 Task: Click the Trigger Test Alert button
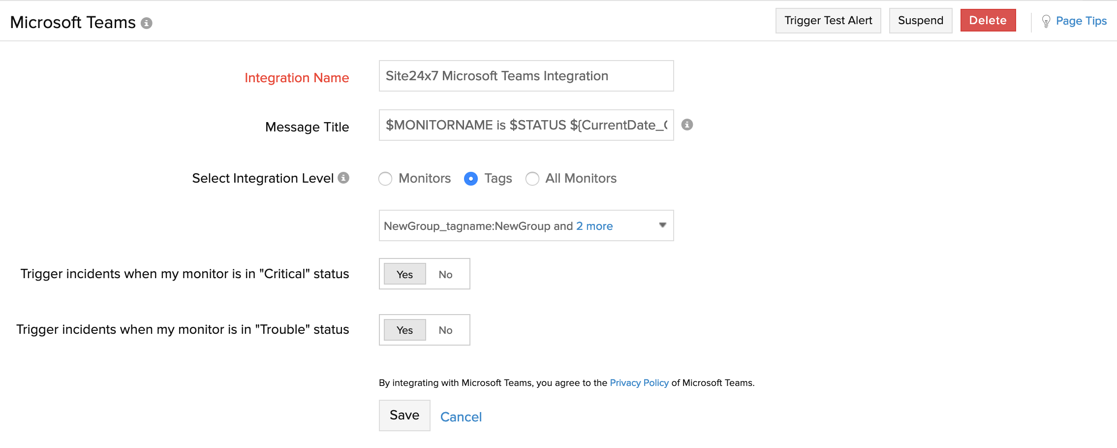(x=828, y=21)
